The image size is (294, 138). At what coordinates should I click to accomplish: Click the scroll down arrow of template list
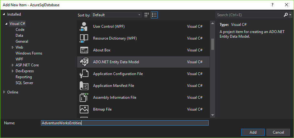pos(213,115)
